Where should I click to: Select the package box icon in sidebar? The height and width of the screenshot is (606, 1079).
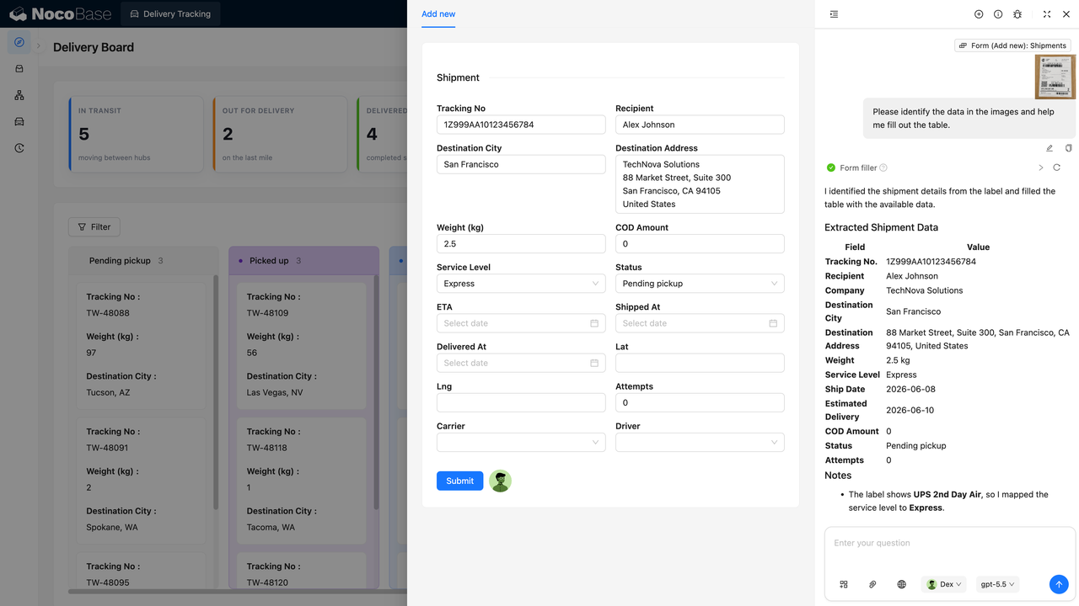(x=19, y=69)
